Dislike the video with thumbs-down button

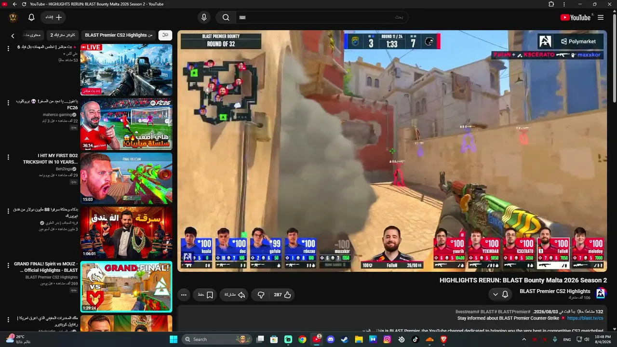pos(261,295)
